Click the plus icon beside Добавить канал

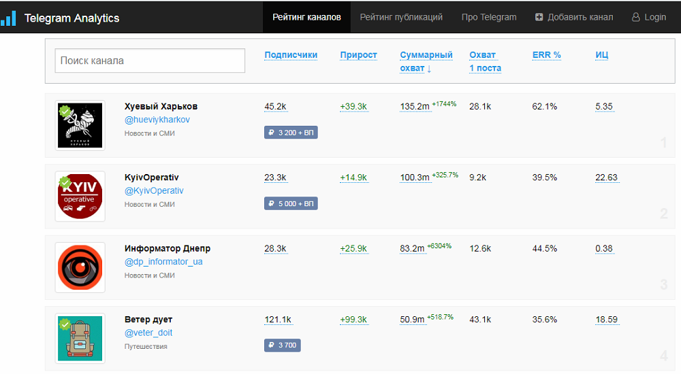(539, 17)
